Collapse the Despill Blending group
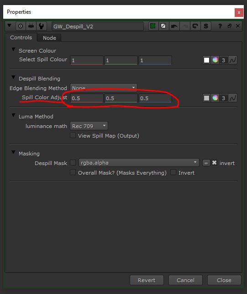The height and width of the screenshot is (294, 247). (13, 77)
